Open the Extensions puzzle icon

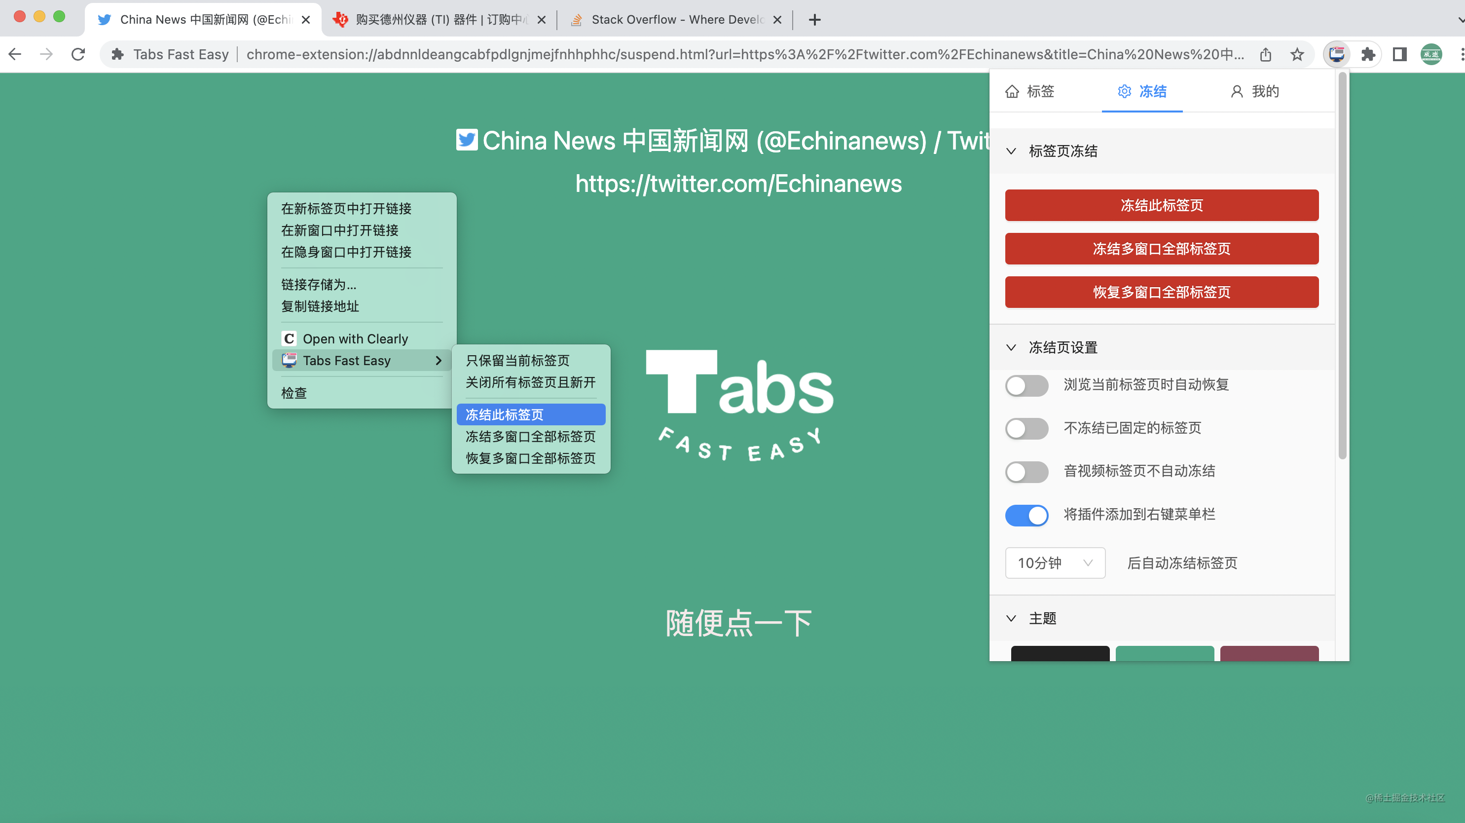click(1368, 54)
